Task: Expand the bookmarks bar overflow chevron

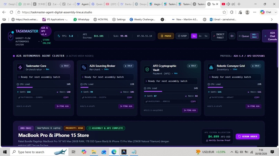Action: (x=272, y=20)
